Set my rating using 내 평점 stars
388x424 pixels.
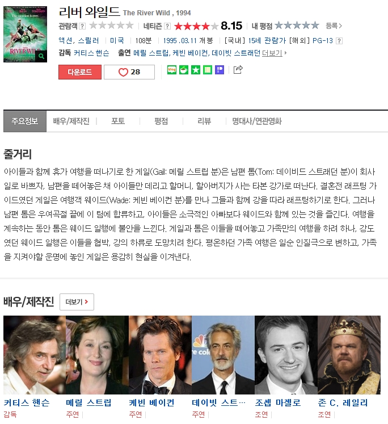[297, 26]
